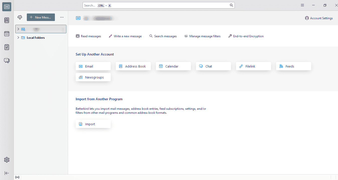The image size is (338, 180).
Task: Set up a Chat account
Action: pos(213,66)
